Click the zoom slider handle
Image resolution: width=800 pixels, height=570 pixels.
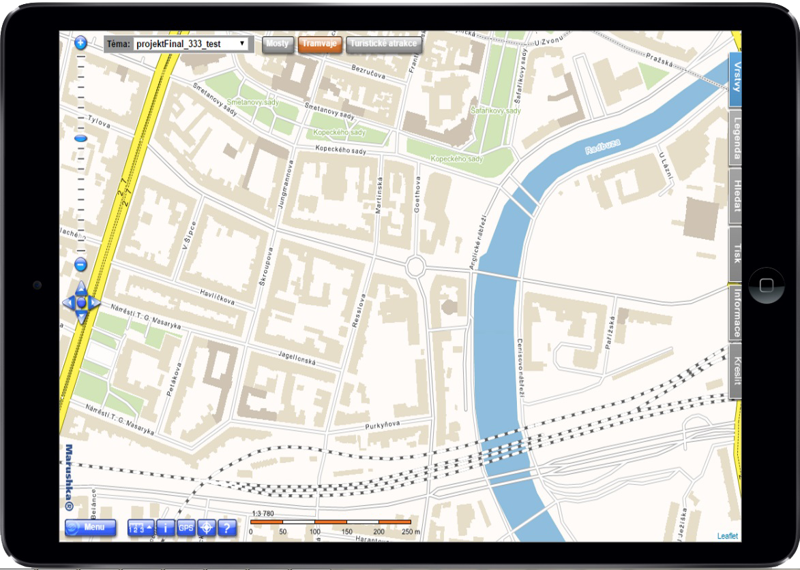point(80,138)
